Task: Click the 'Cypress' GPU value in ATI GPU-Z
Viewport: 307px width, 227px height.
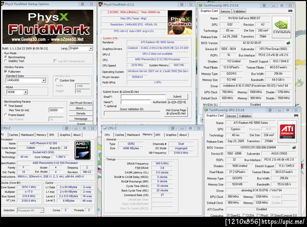Action: 235,129
